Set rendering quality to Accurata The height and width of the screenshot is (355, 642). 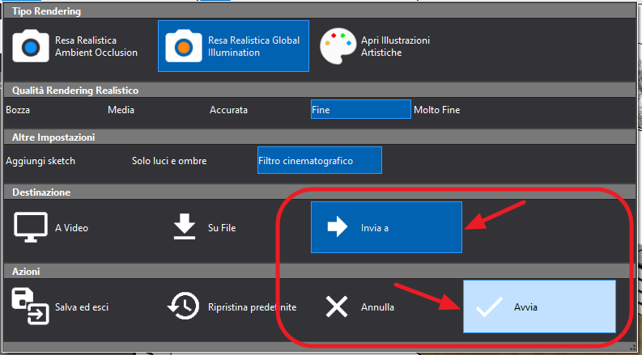[228, 110]
